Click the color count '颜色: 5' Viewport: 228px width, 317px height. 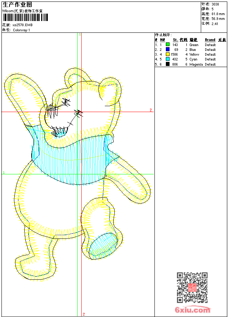(x=207, y=9)
